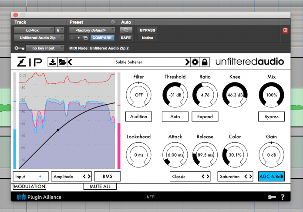303x212 pixels.
Task: Open Preset menu circle arrow
Action: tap(113, 22)
